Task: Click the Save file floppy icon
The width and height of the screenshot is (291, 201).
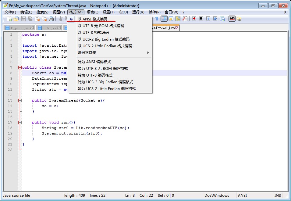Action: (x=23, y=19)
